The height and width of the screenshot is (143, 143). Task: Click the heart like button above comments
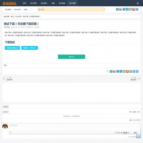[x=6, y=107]
